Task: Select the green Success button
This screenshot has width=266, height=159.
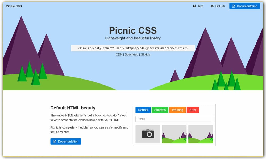Action: coord(160,110)
